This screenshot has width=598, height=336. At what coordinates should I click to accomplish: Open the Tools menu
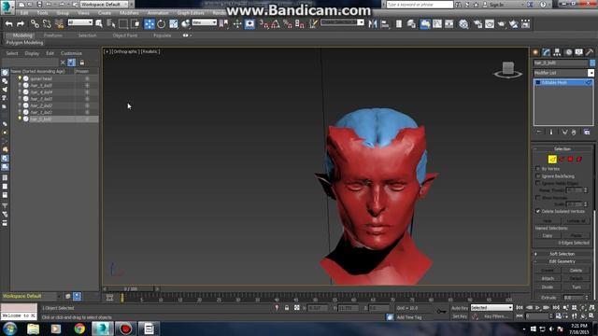(42, 13)
